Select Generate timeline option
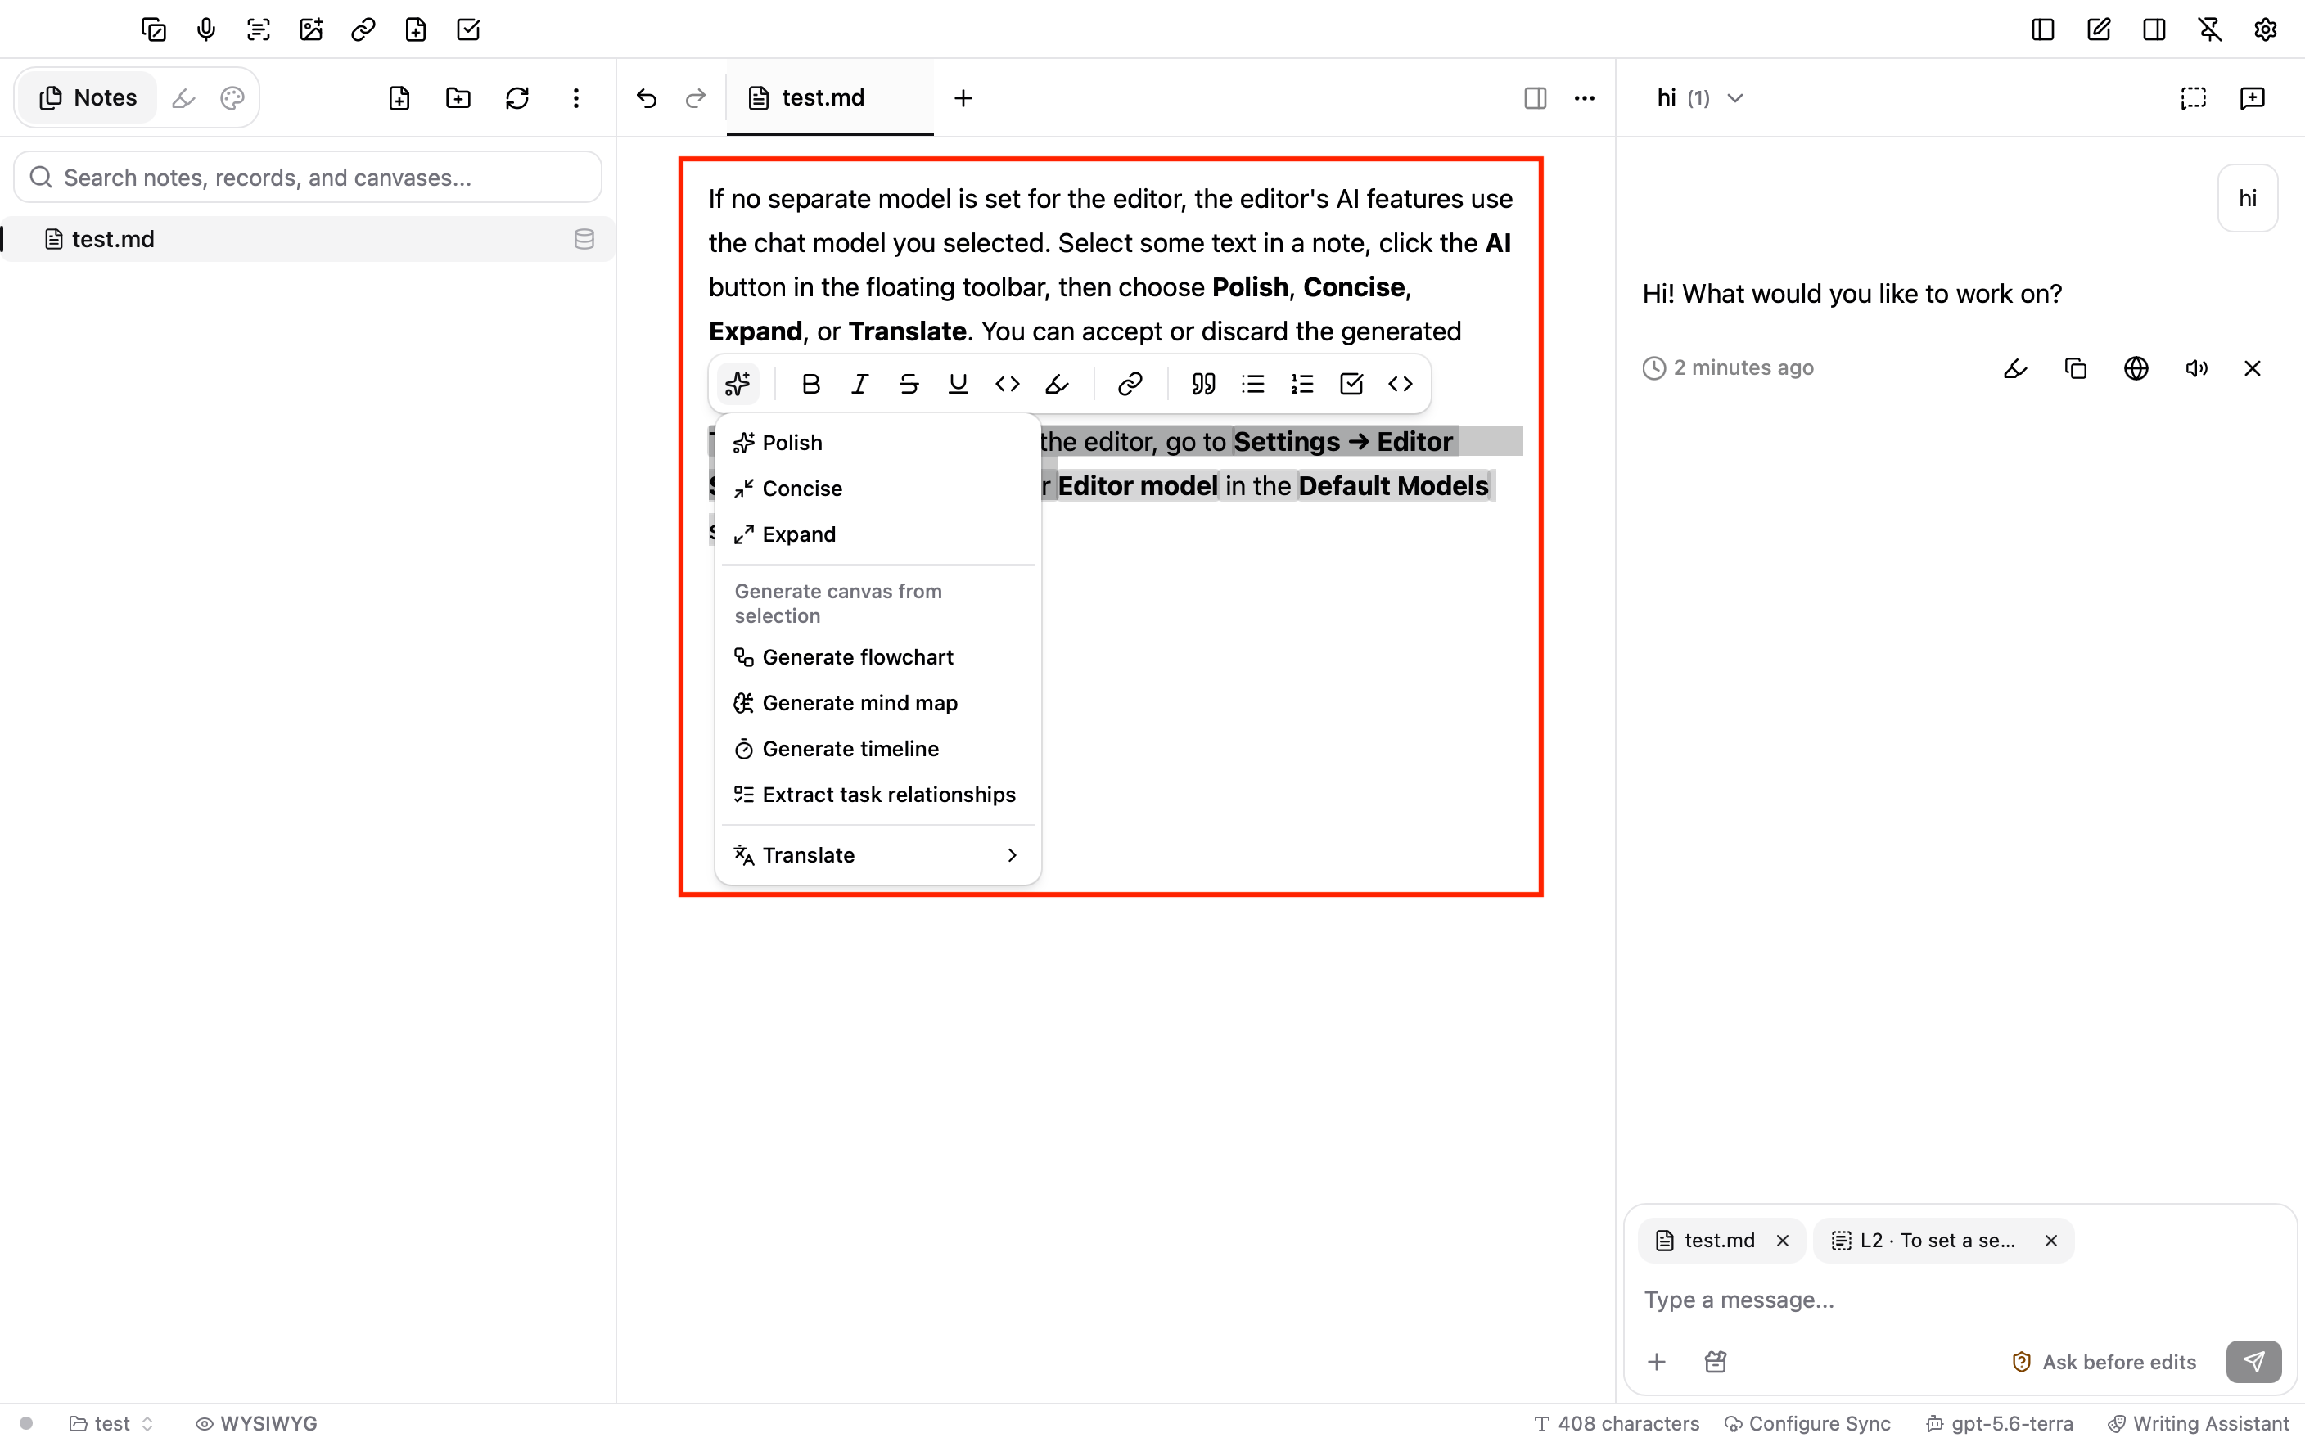Screen dimensions: 2305x1442 pyautogui.click(x=877, y=749)
